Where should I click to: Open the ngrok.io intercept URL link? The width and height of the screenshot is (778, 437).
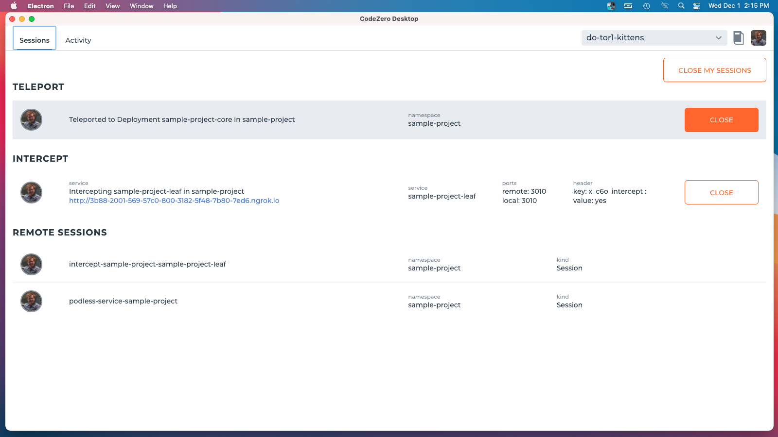[174, 201]
